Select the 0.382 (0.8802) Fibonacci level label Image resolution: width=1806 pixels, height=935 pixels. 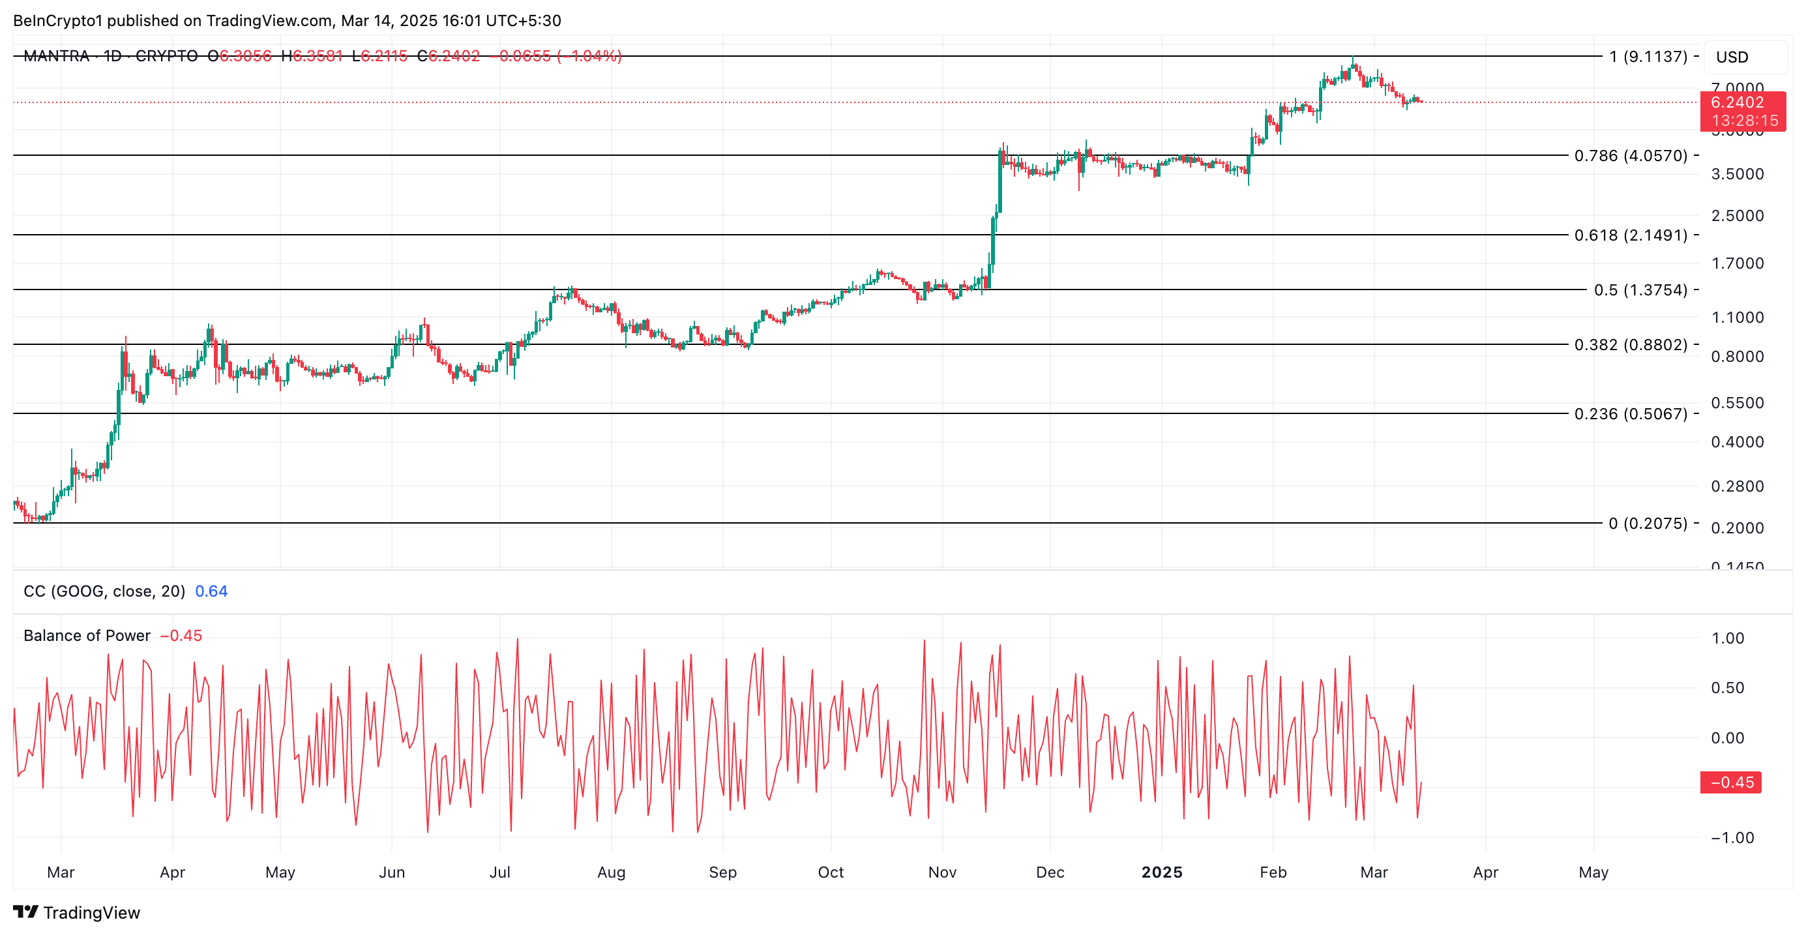1631,344
